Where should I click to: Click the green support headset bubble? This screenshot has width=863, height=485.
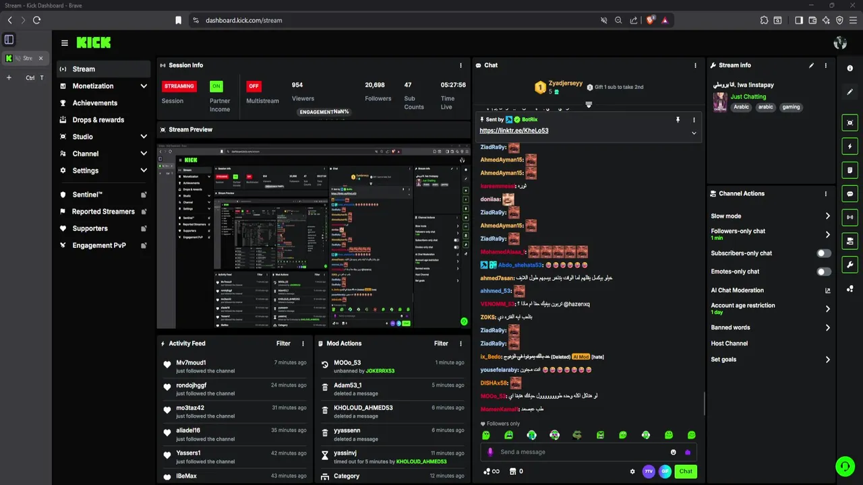coord(845,466)
